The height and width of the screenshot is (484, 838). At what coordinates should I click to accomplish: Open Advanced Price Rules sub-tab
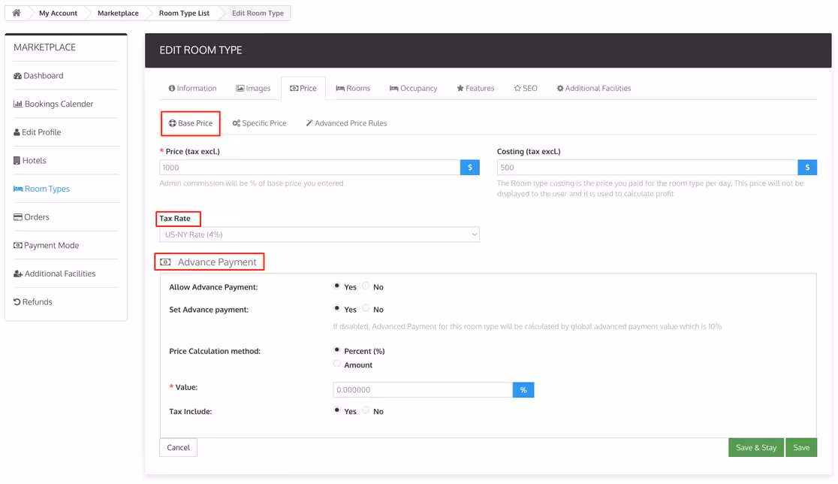346,123
